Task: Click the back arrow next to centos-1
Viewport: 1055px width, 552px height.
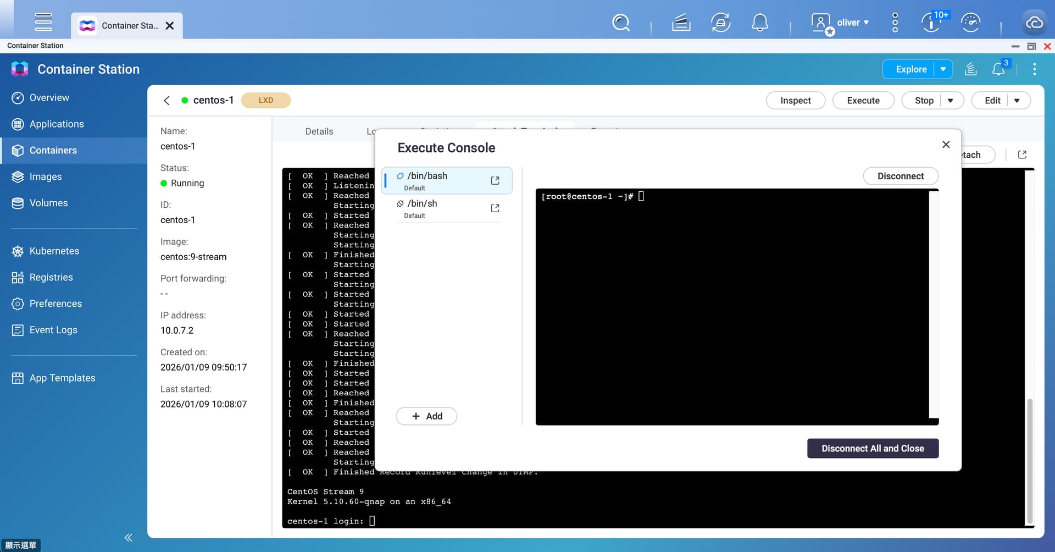Action: [166, 101]
